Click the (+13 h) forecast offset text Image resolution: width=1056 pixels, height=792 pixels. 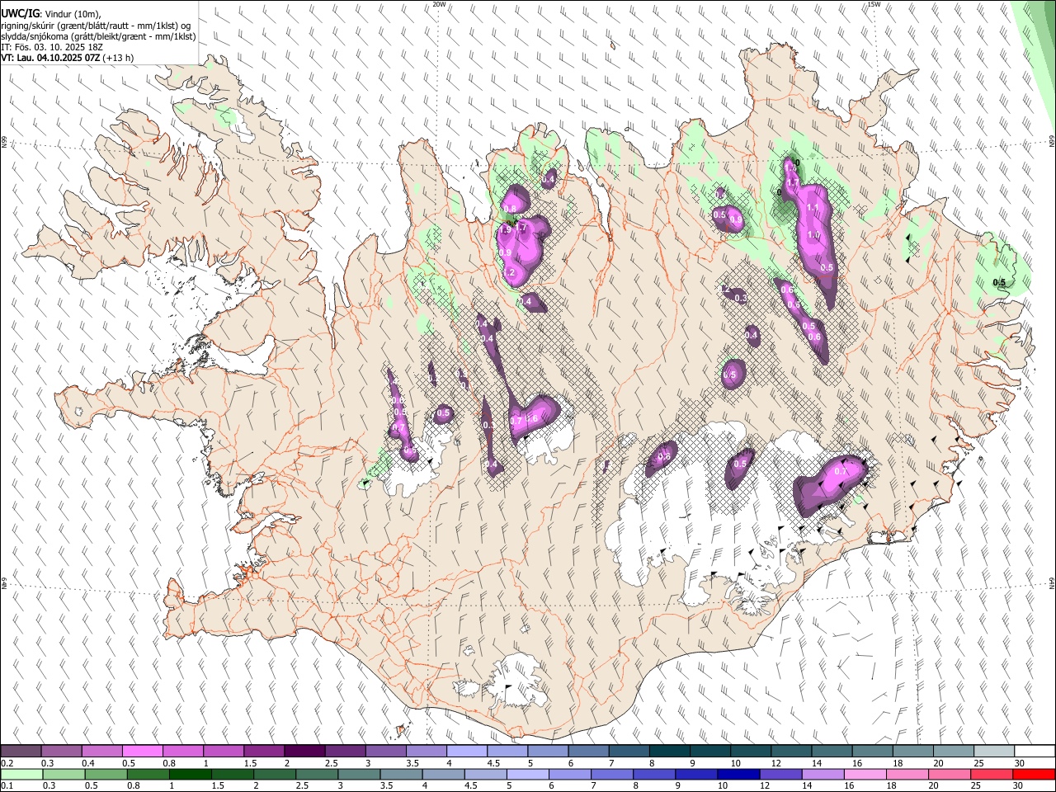[119, 58]
